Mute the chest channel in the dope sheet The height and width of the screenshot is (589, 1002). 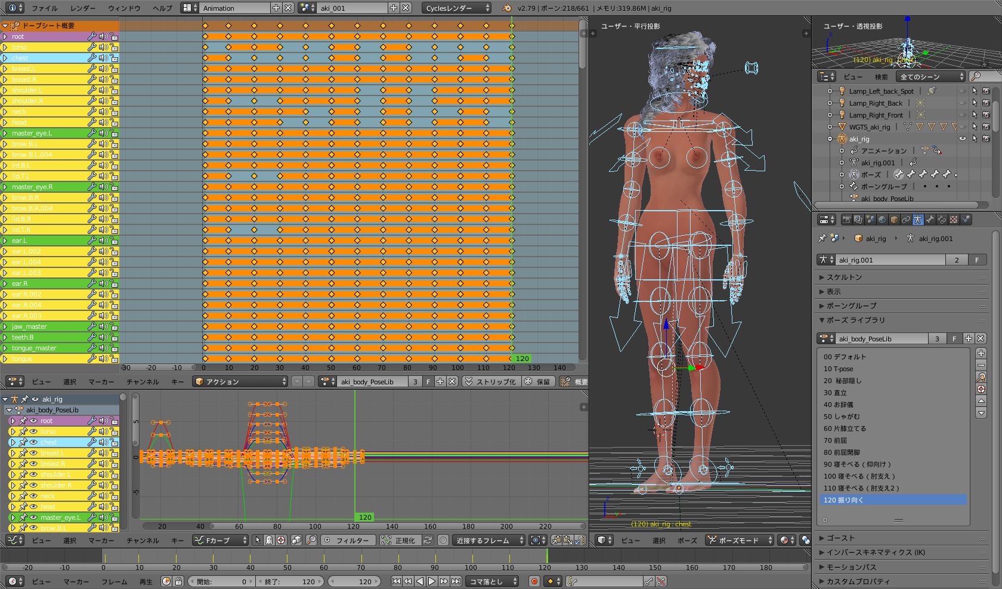pos(103,58)
